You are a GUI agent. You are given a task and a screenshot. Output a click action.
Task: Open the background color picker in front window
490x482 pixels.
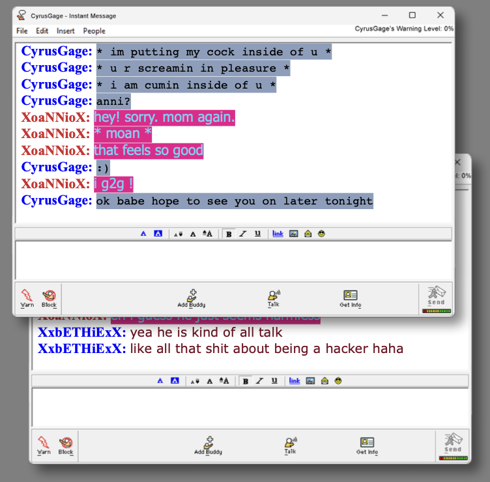point(158,233)
